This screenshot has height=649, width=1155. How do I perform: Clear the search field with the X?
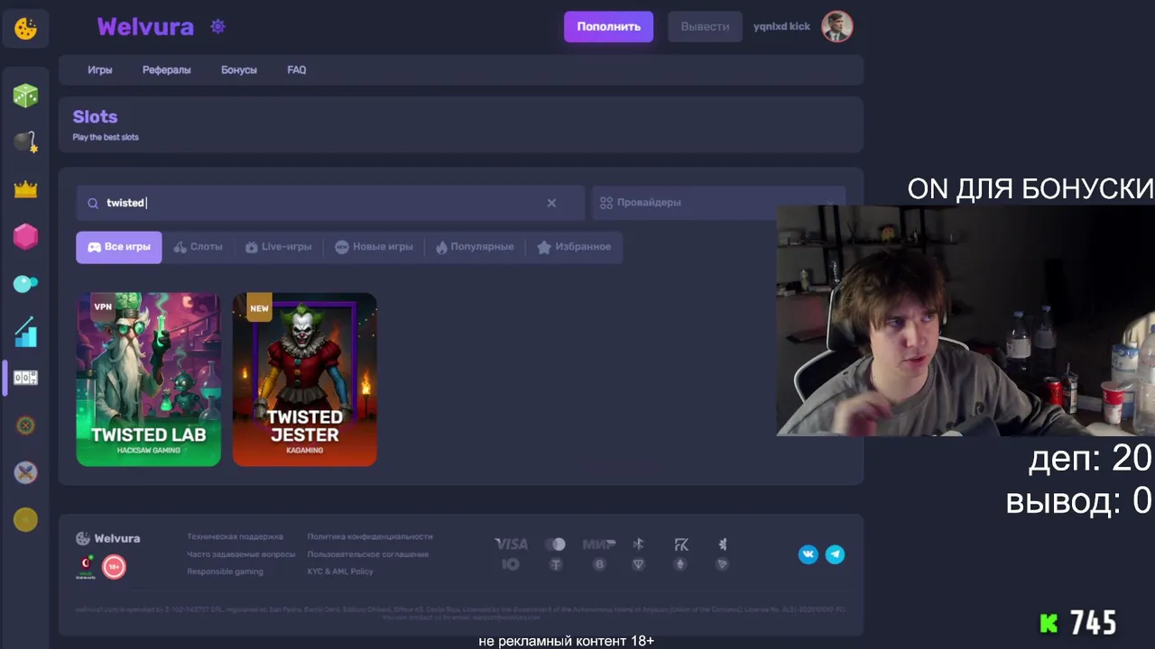point(551,203)
